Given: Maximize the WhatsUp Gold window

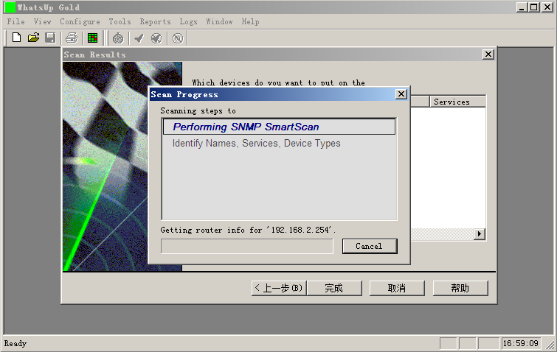Looking at the screenshot, I should point(533,7).
